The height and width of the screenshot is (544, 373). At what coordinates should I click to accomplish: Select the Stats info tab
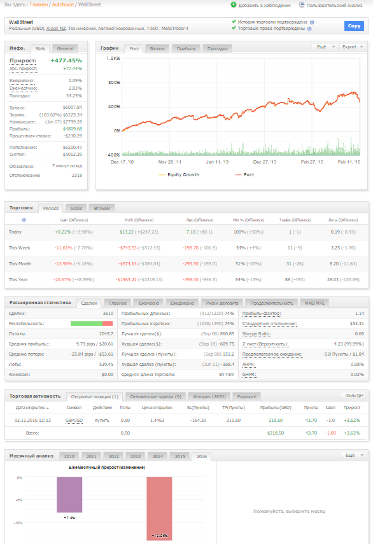click(x=40, y=48)
